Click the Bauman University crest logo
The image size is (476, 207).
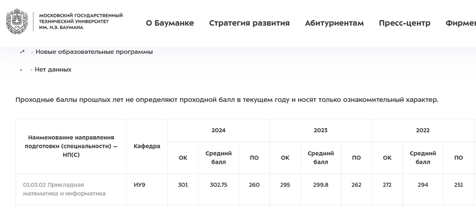tap(17, 21)
